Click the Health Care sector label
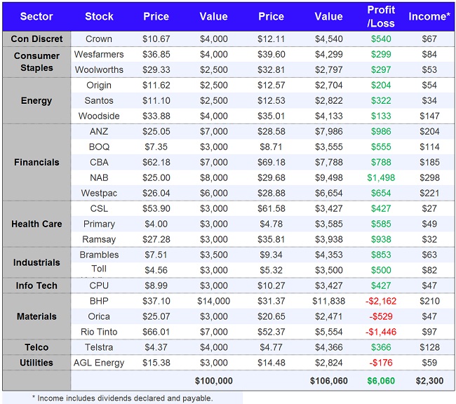456x404 pixels. [x=36, y=224]
